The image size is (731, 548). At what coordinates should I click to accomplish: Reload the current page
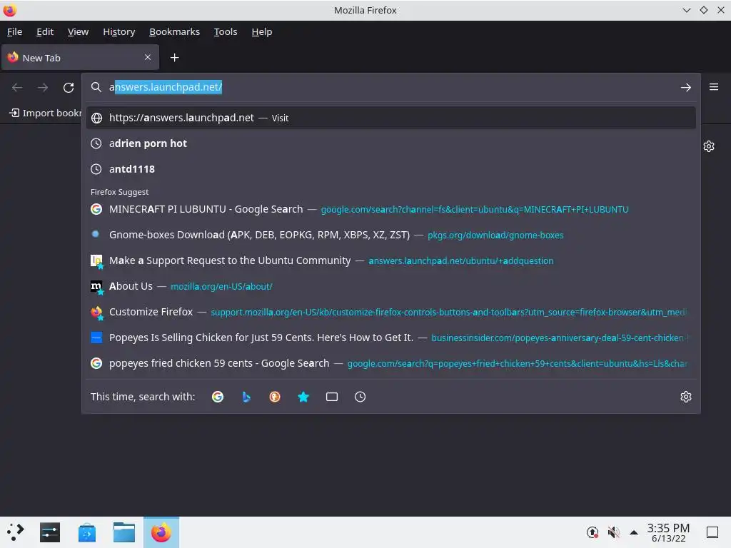coord(69,87)
